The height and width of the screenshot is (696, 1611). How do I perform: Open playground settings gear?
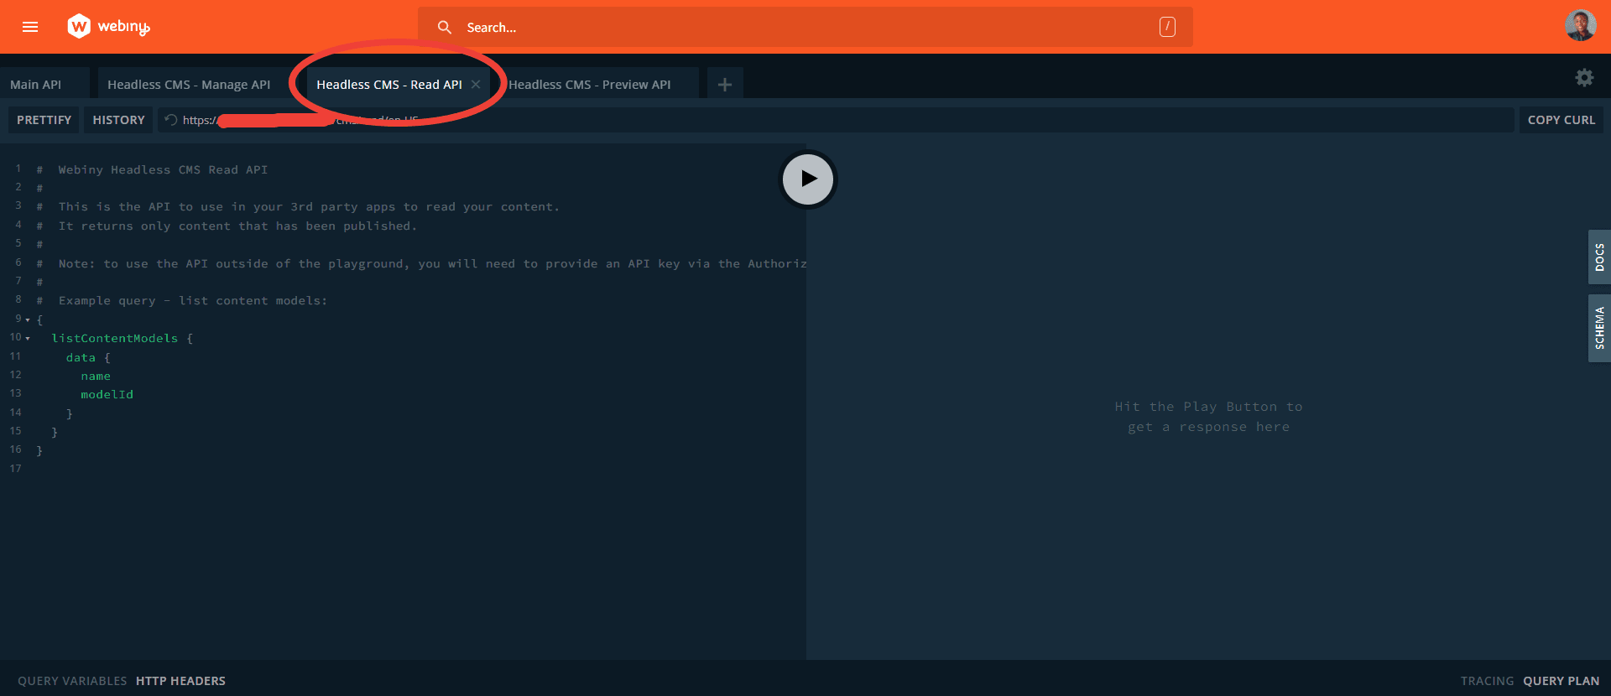(1584, 78)
